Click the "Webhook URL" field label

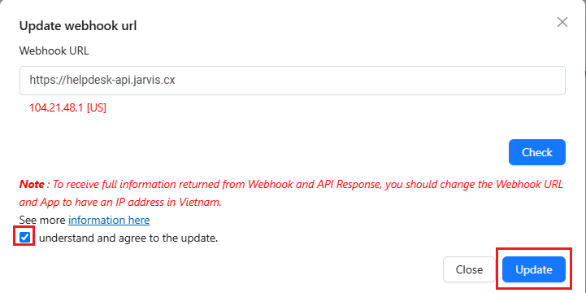[x=54, y=51]
